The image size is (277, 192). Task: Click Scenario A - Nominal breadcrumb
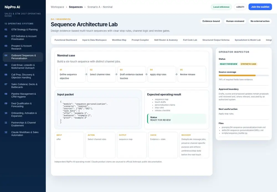point(100,7)
